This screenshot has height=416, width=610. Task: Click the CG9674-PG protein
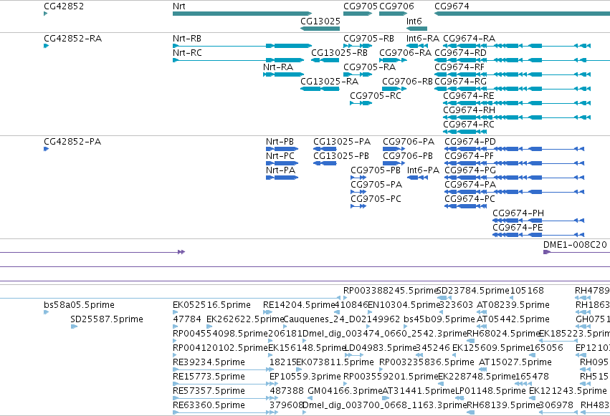pyautogui.click(x=514, y=178)
